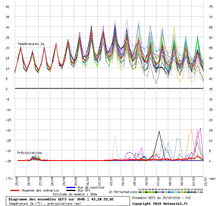
Task: Click the '65' precipitation axis value
Action: click(x=211, y=27)
